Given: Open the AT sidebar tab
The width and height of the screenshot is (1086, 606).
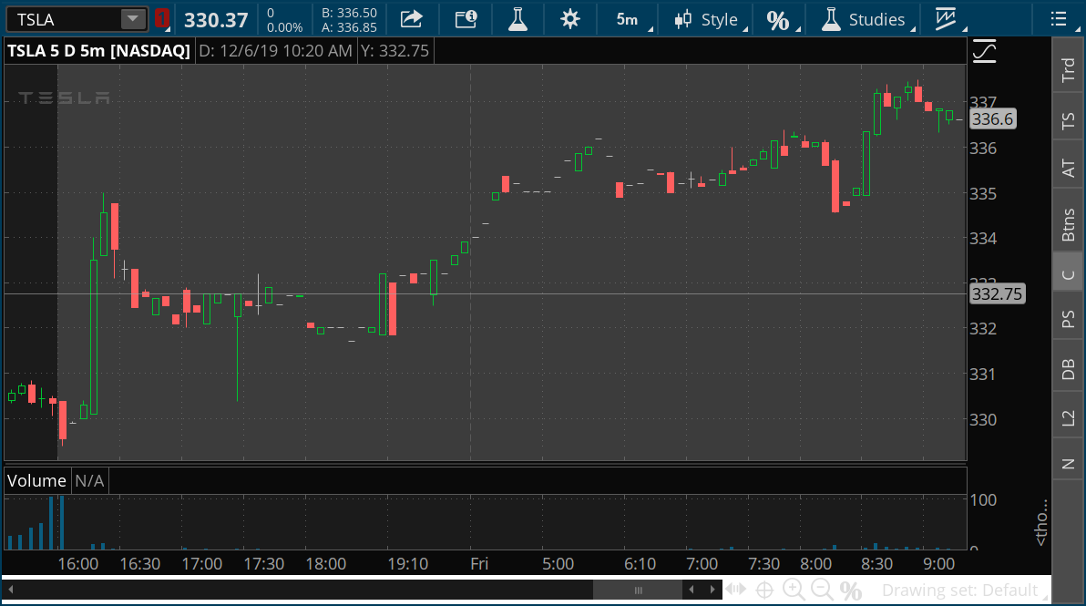Looking at the screenshot, I should coord(1068,169).
